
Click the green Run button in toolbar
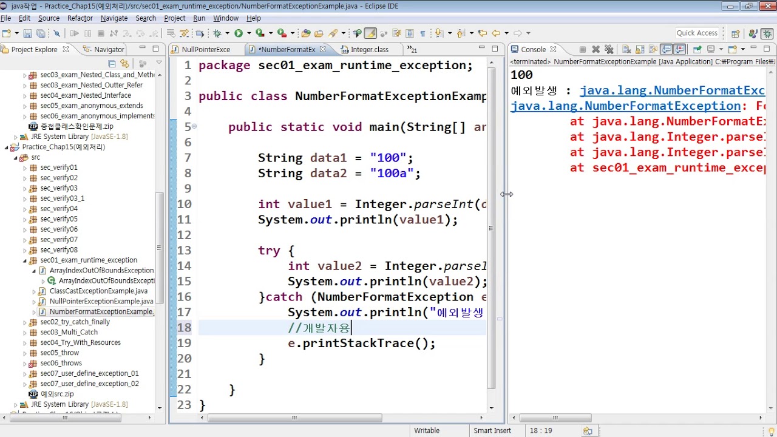click(238, 33)
